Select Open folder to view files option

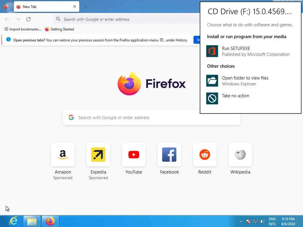point(245,78)
